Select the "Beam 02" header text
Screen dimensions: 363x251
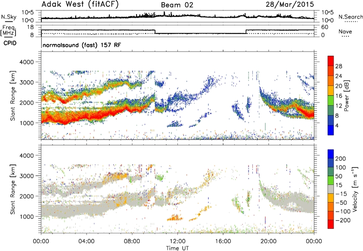coord(177,5)
